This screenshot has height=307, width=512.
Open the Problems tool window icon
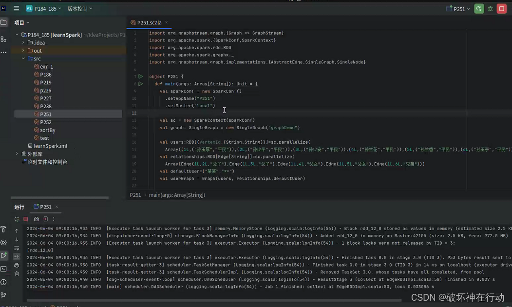point(3,282)
